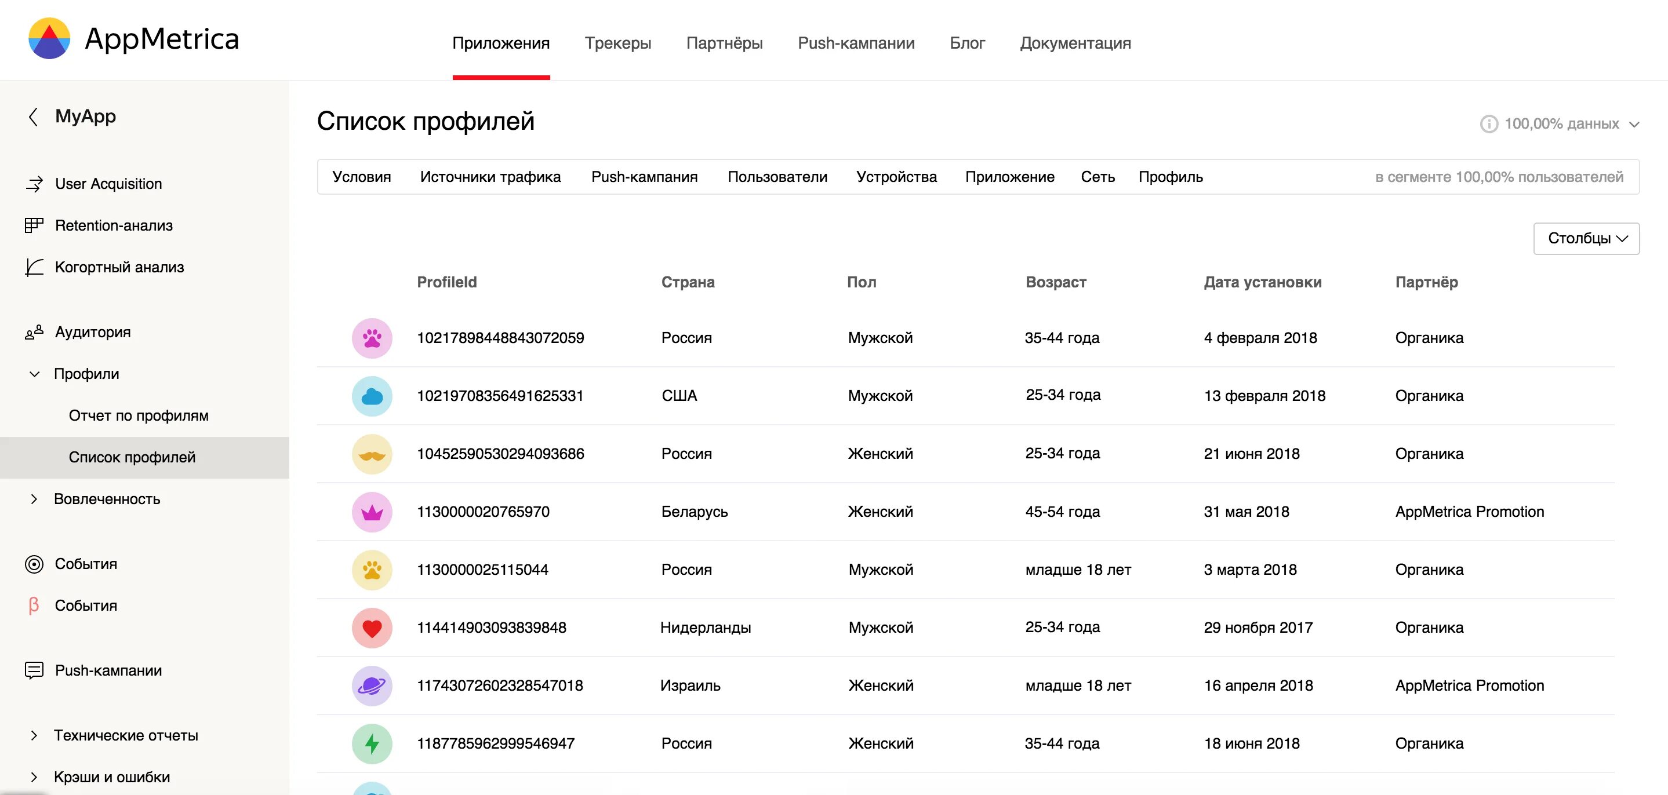Expand Технические отчеты section
The height and width of the screenshot is (795, 1668).
tap(34, 735)
